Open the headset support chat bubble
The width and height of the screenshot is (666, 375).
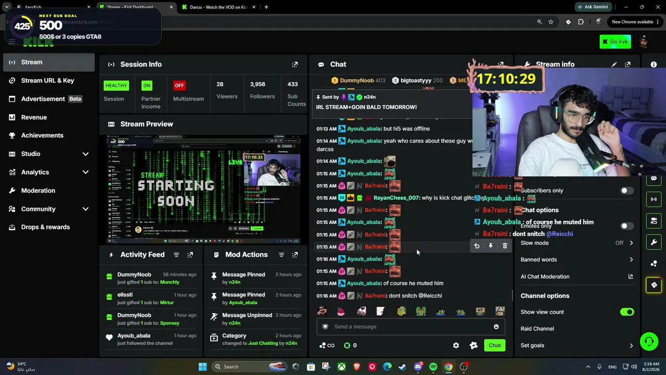649,342
